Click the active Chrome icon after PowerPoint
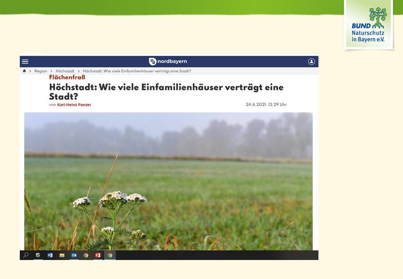Screen dimensions: 403x279 [110, 255]
